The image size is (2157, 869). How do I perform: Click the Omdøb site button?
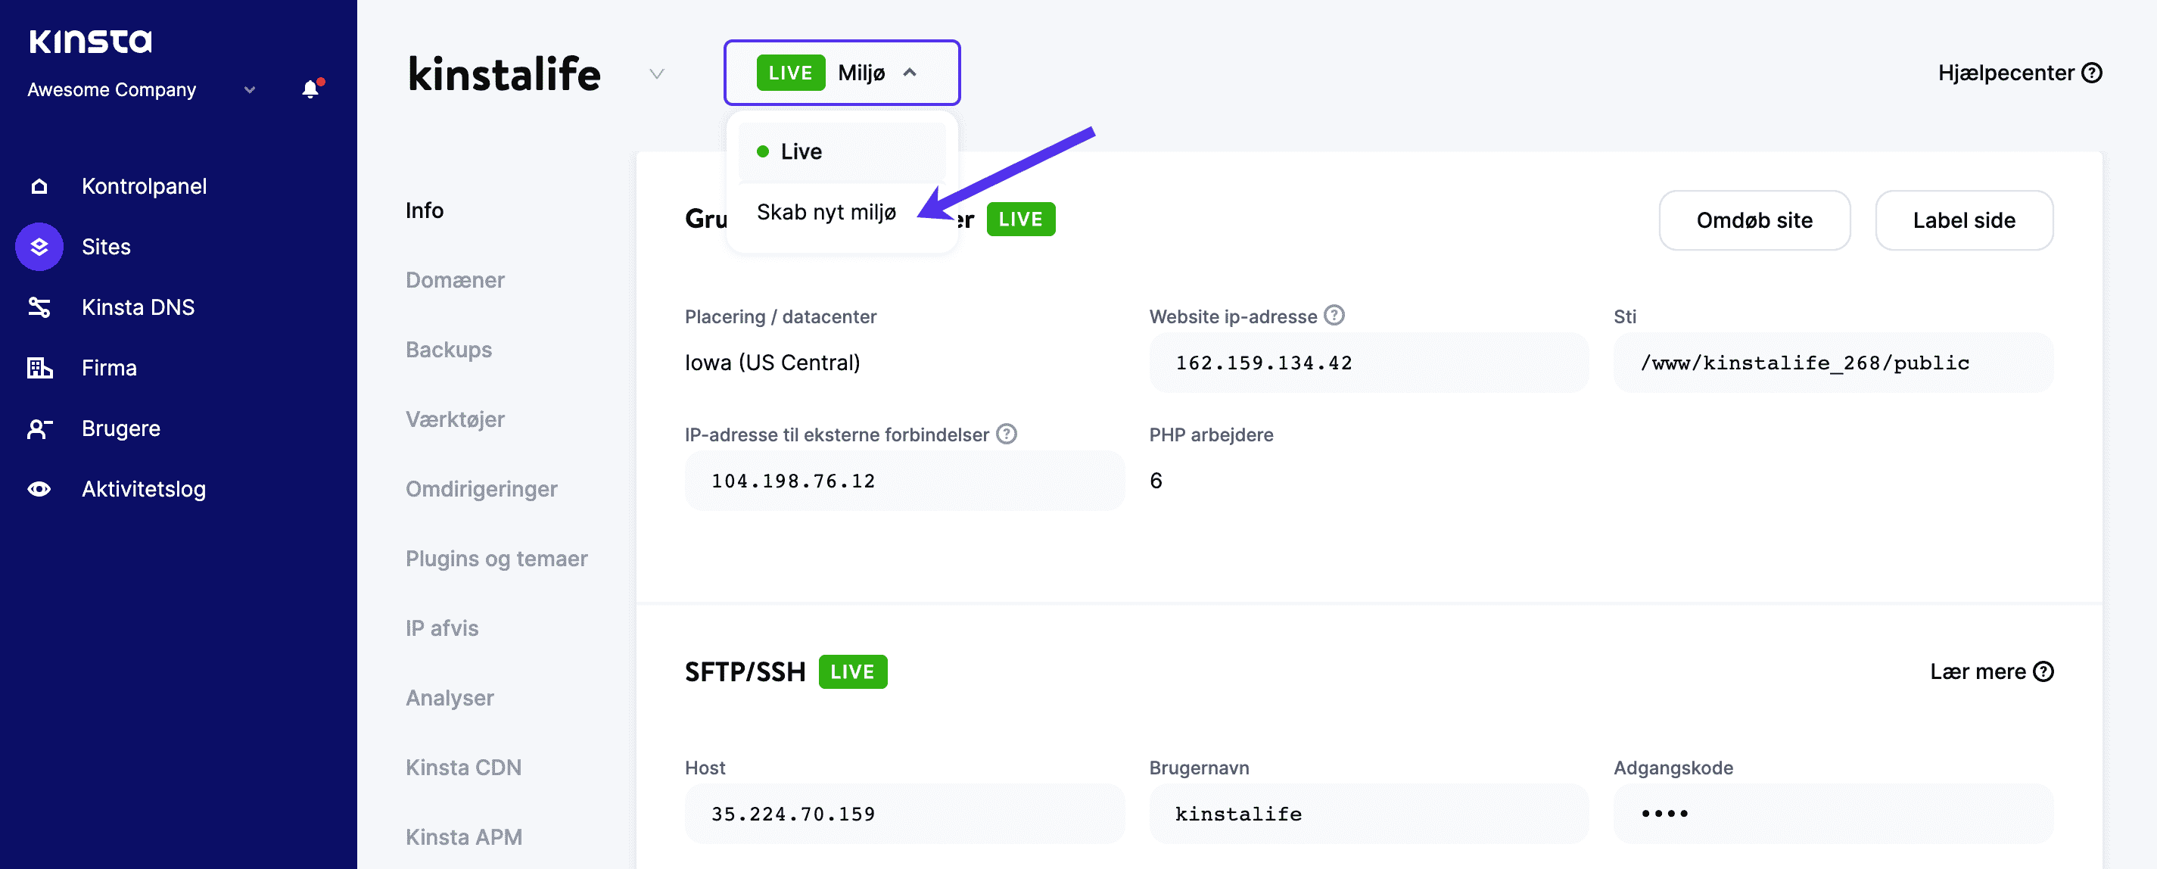click(x=1754, y=220)
